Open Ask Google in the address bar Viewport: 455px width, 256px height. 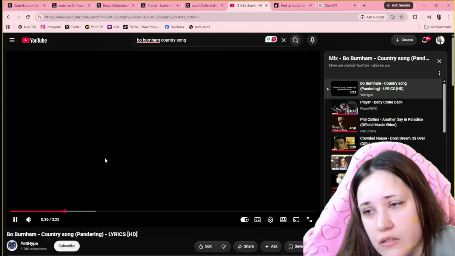(x=373, y=17)
